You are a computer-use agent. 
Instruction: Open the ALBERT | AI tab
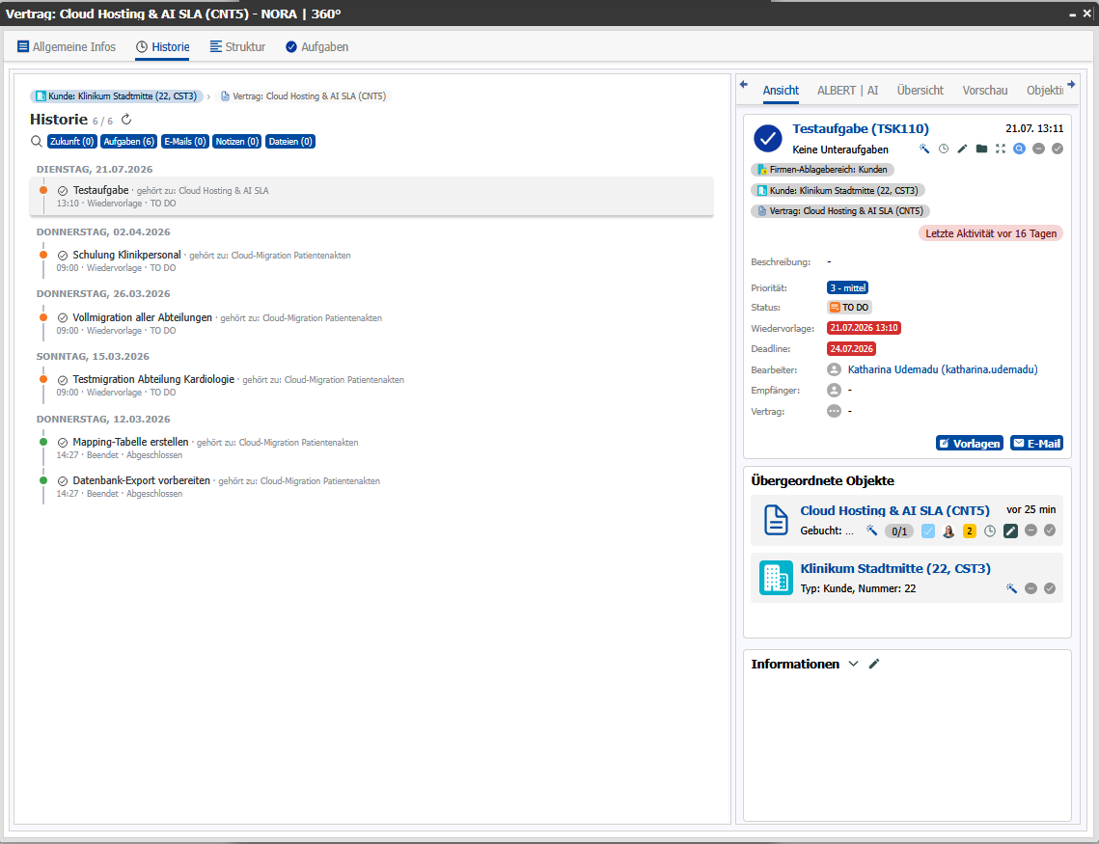(x=847, y=91)
